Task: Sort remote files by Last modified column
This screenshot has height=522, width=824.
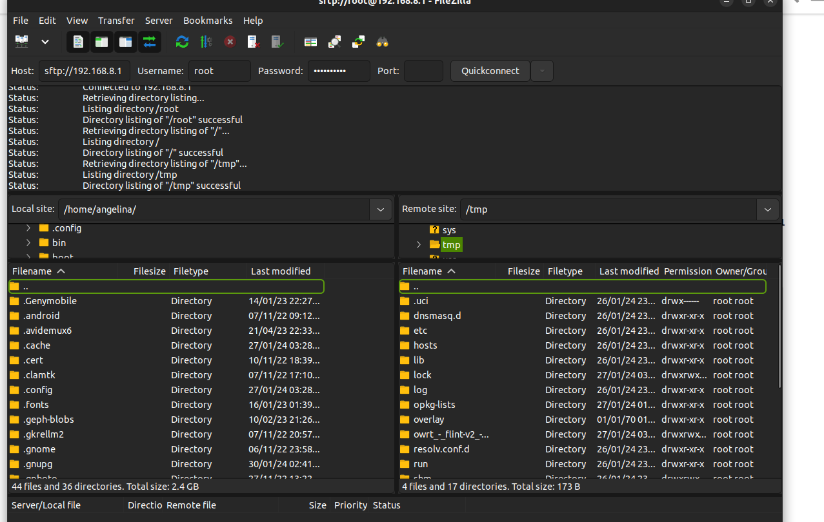Action: coord(628,271)
